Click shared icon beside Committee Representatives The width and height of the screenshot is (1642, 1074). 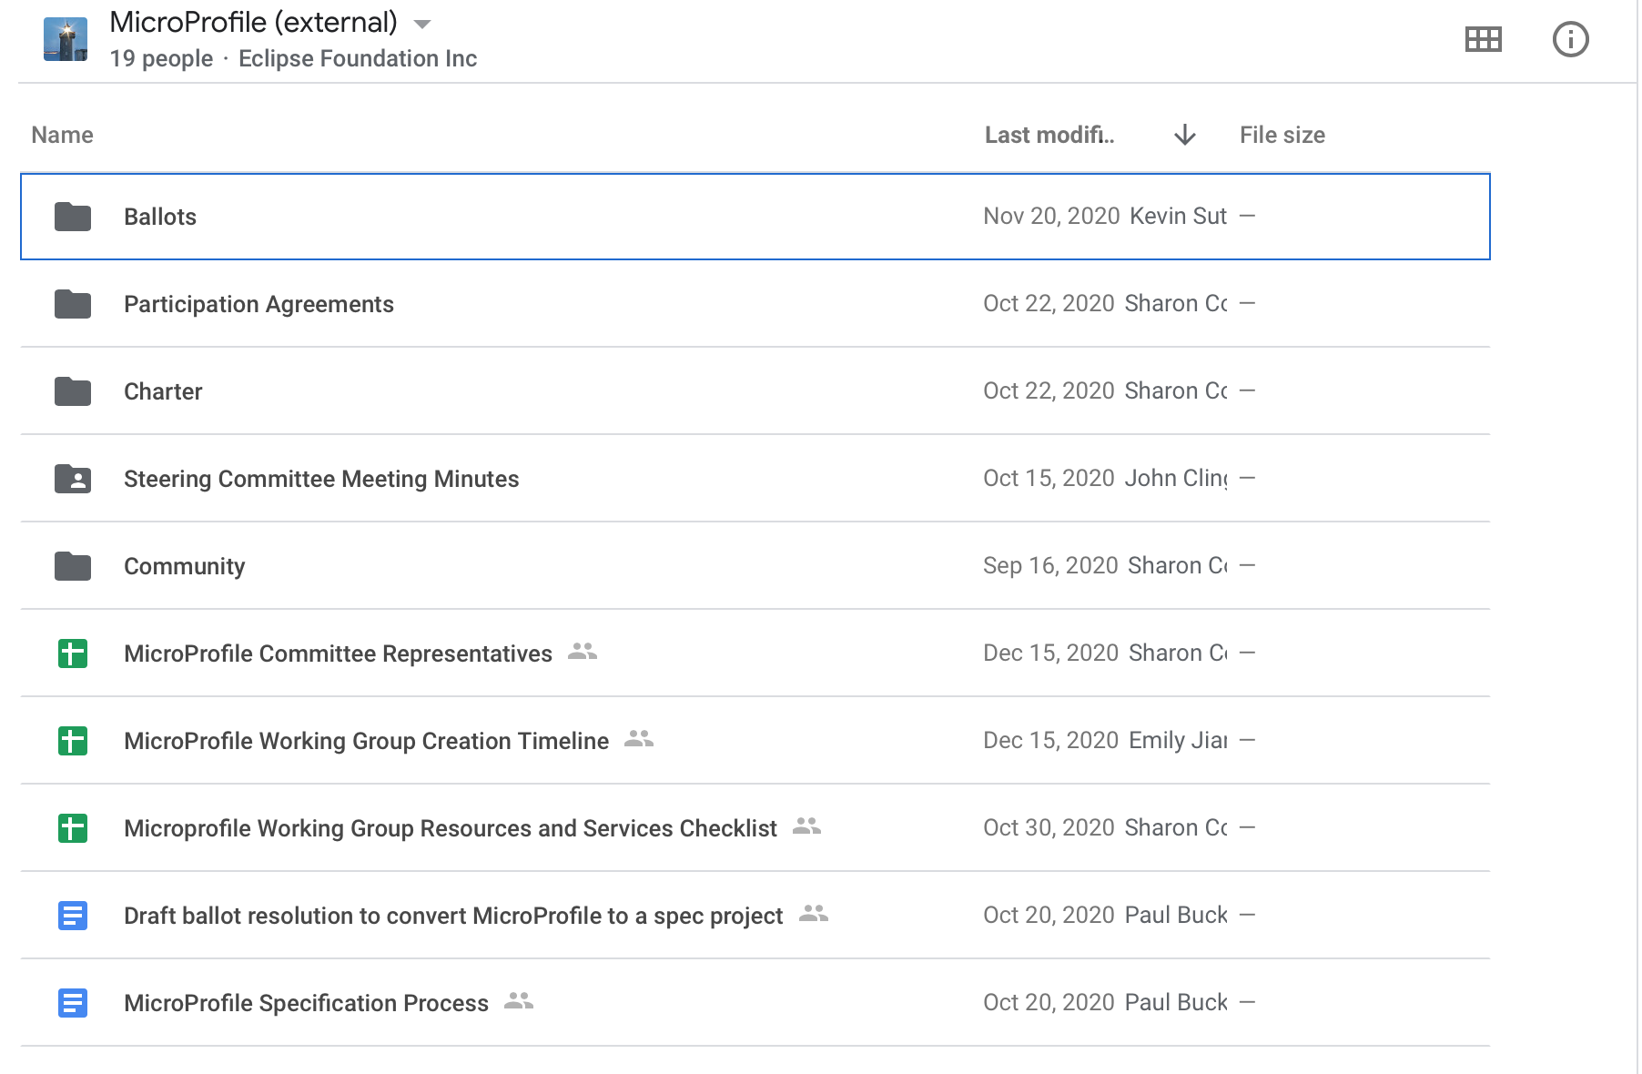(583, 651)
